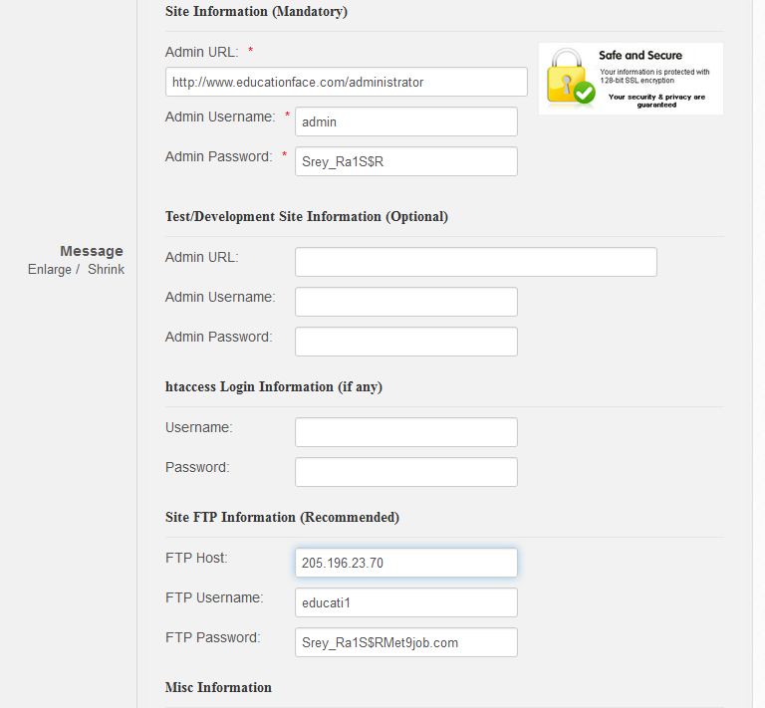Click the Admin Username field containing 'admin'

tap(405, 121)
